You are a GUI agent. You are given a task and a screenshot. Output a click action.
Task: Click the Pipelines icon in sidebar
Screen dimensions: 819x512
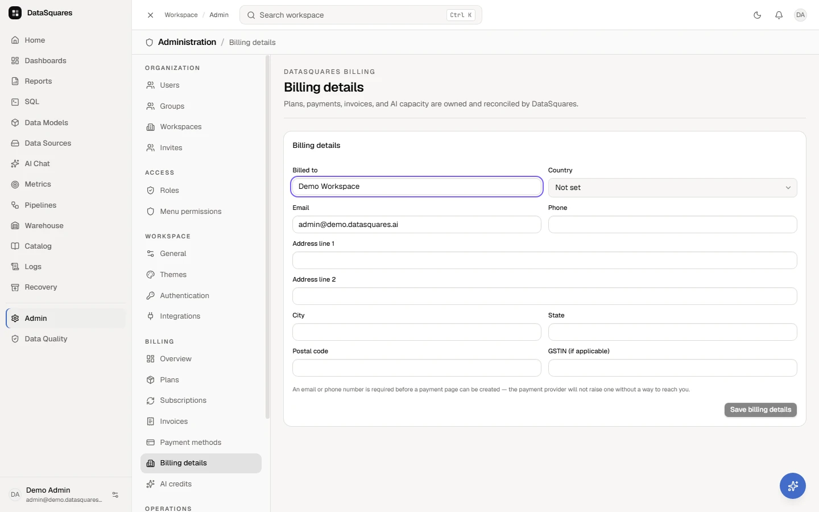(15, 205)
